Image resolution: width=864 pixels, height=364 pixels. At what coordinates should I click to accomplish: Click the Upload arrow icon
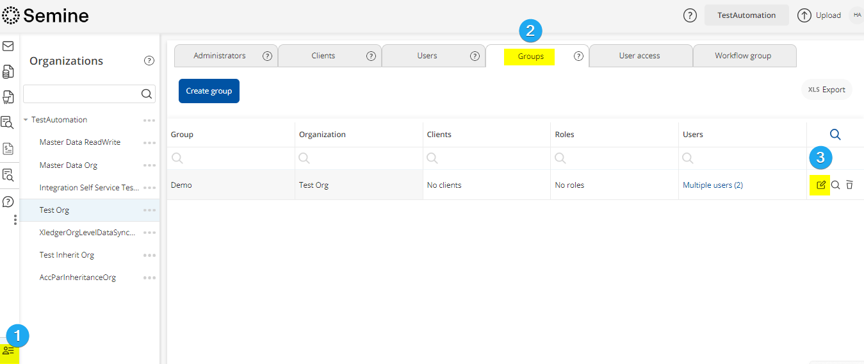click(x=804, y=15)
